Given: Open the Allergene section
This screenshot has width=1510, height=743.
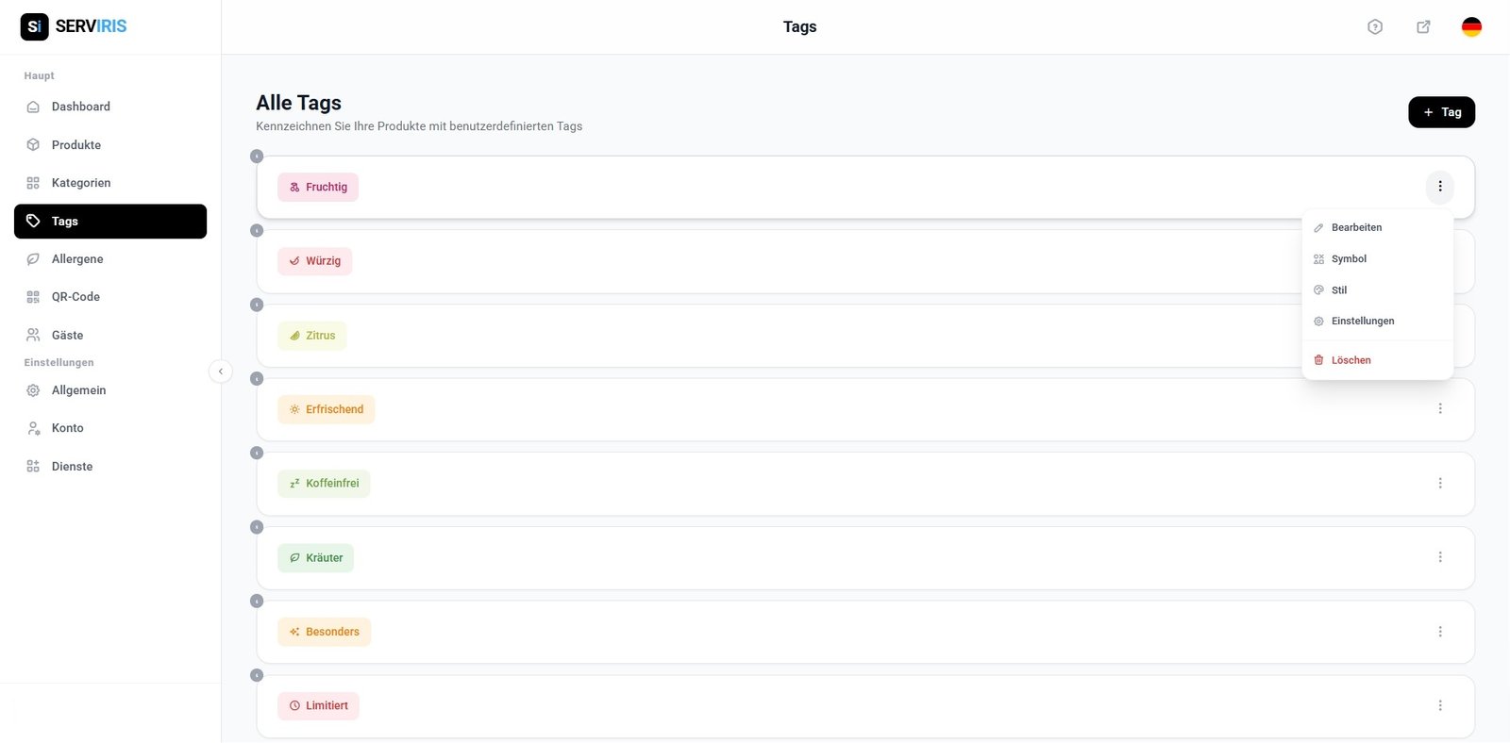Looking at the screenshot, I should (x=77, y=259).
